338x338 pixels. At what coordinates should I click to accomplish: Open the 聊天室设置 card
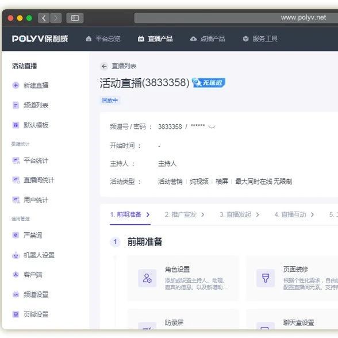point(292,320)
